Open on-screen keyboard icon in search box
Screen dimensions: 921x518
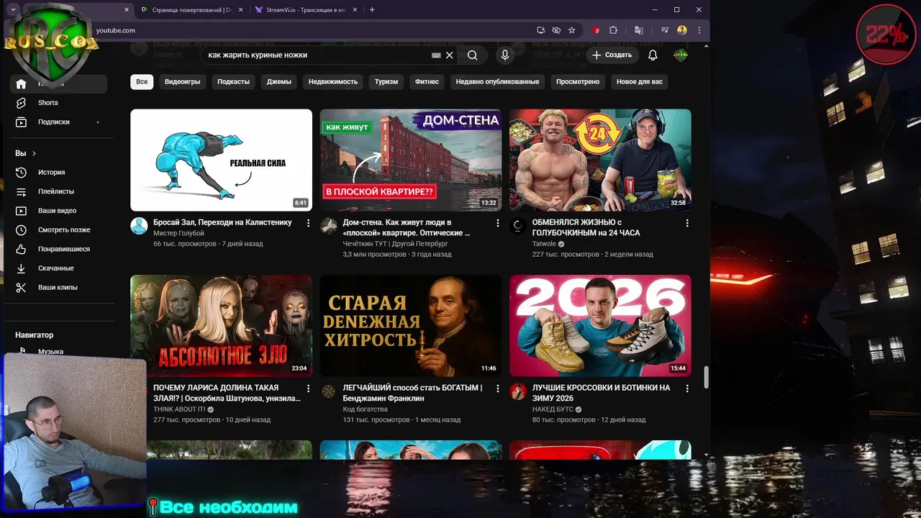tap(436, 55)
